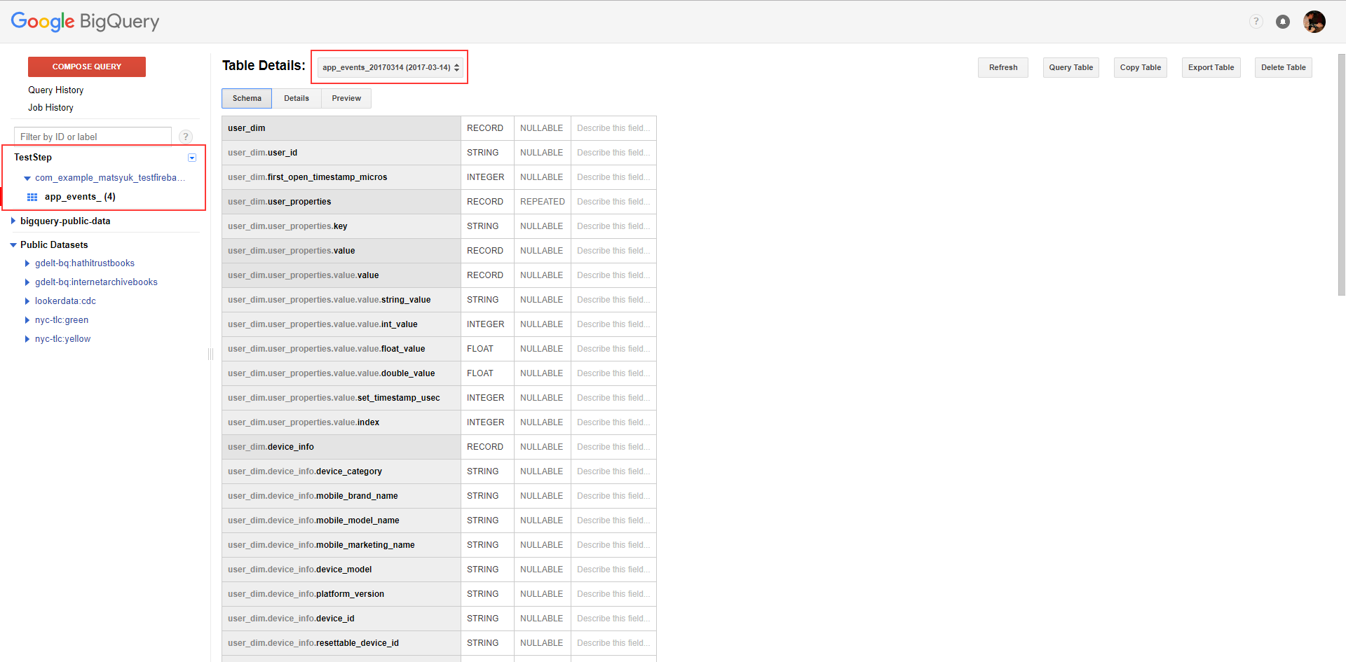Open the nyc-tlc:green dataset link
Screen dimensions: 1346x662
pos(62,320)
